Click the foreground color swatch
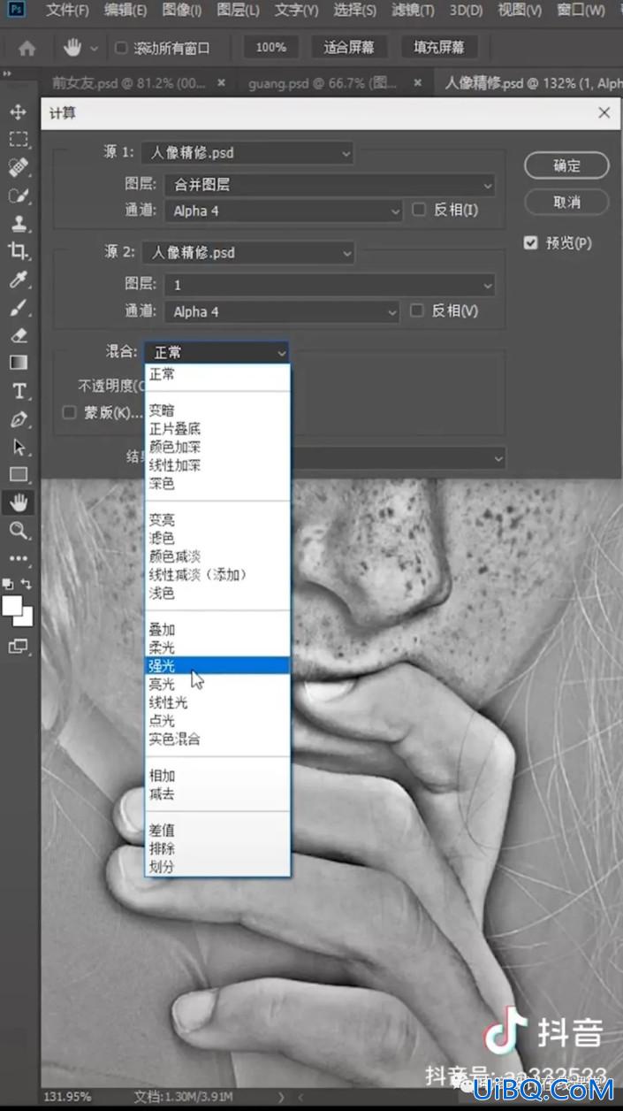The image size is (623, 1111). pos(12,605)
